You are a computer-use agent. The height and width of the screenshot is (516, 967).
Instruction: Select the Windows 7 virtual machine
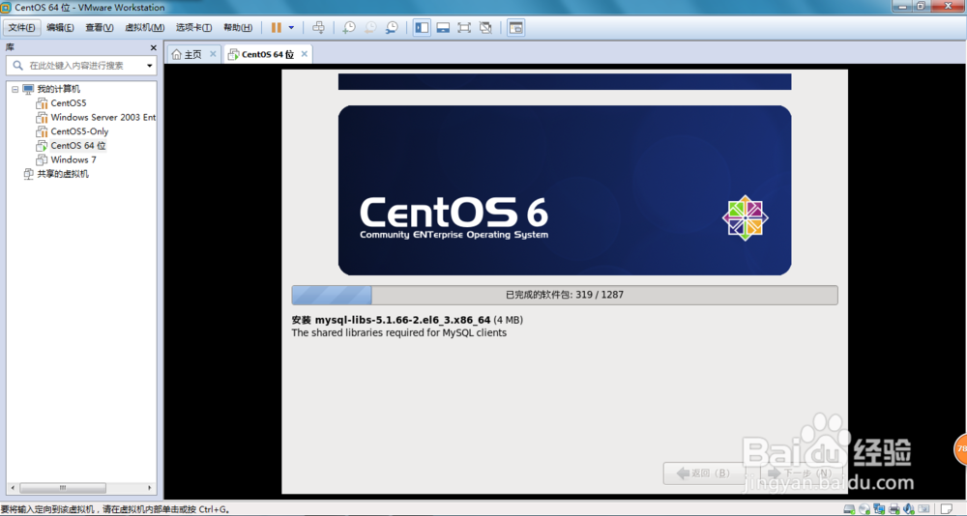(73, 159)
